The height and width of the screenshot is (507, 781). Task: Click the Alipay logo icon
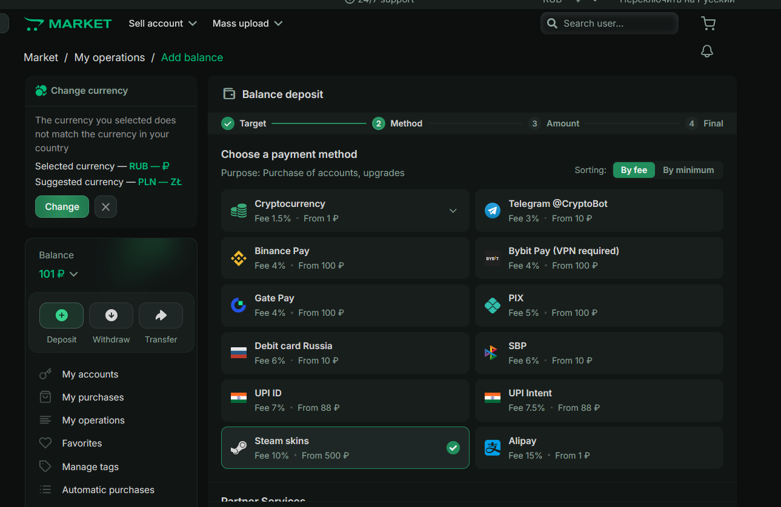click(493, 448)
